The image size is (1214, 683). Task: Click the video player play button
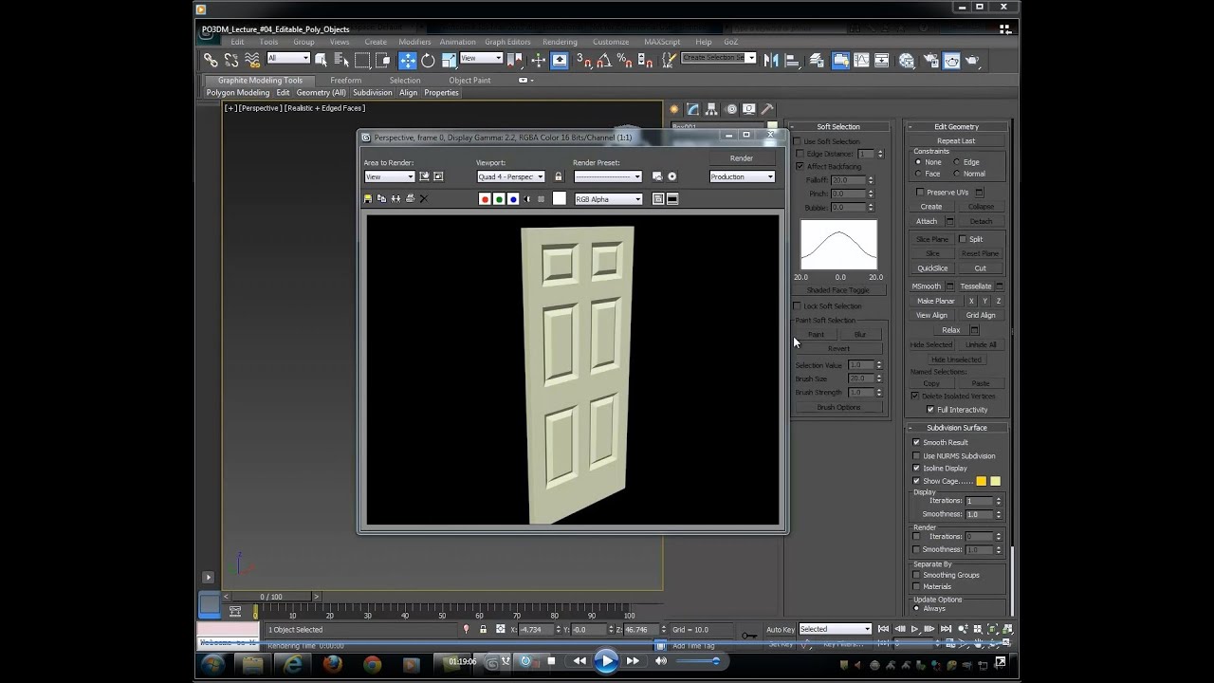tap(606, 661)
